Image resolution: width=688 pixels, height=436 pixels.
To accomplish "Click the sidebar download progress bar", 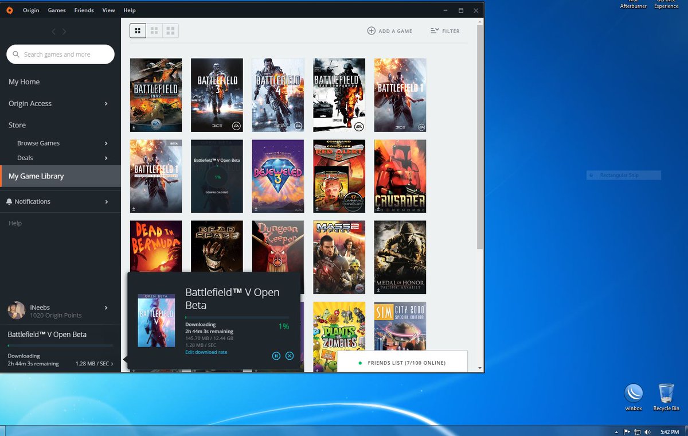I will coord(60,346).
